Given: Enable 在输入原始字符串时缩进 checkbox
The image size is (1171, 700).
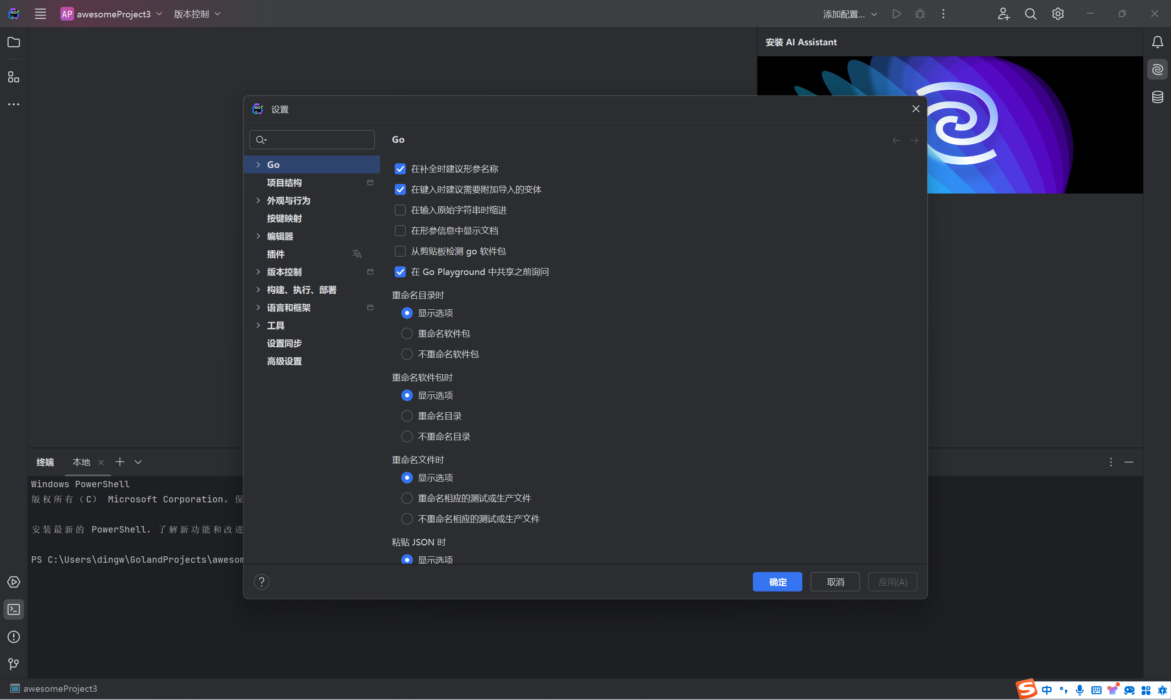Looking at the screenshot, I should pyautogui.click(x=400, y=210).
